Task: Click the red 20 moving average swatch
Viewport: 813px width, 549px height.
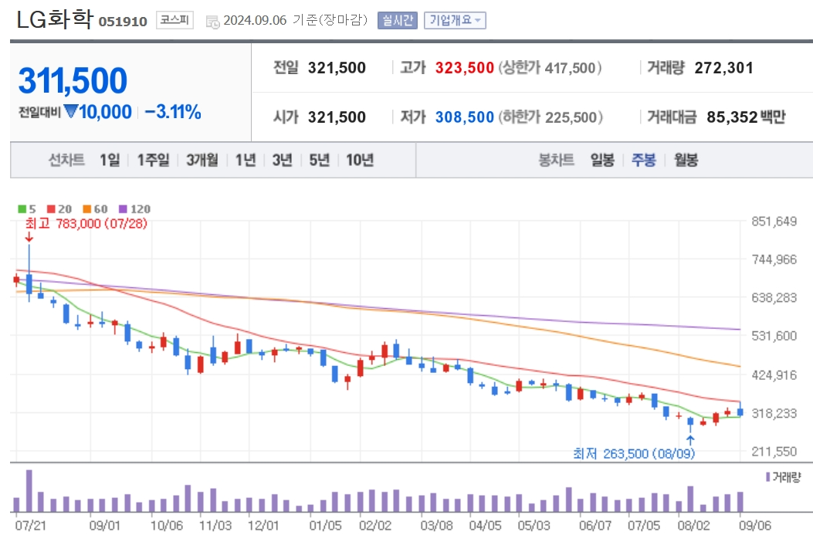Action: 51,209
